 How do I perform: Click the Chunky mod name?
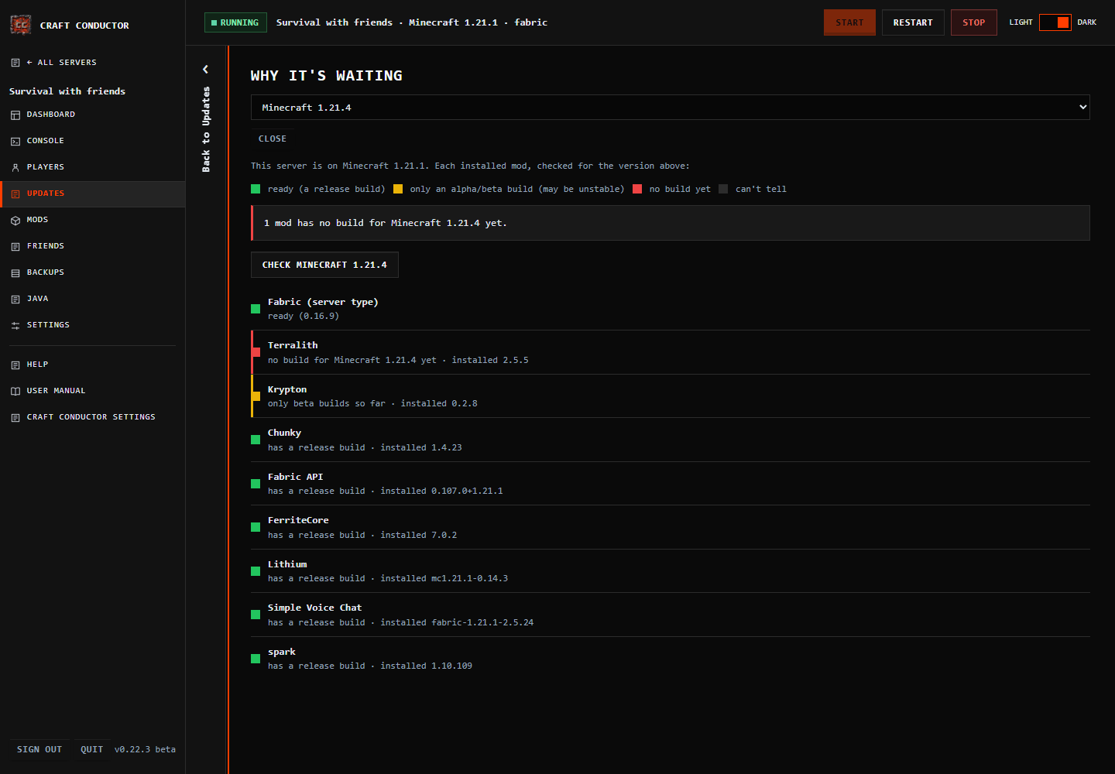[284, 433]
